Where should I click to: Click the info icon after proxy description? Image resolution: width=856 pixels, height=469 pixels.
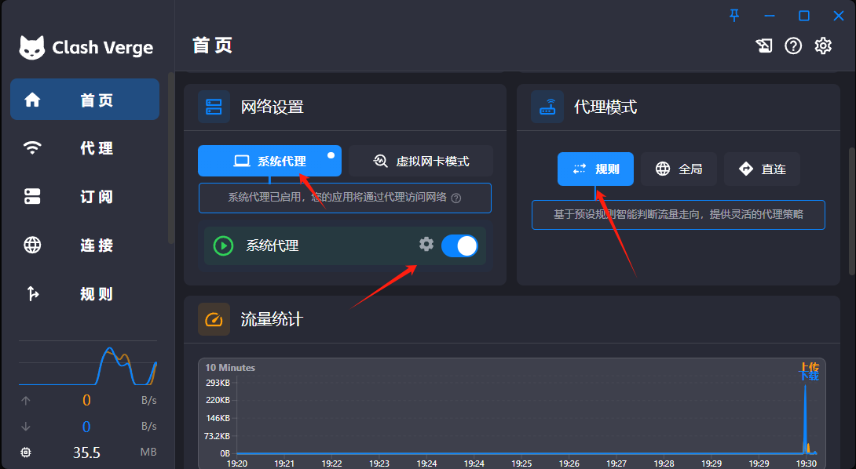coord(456,198)
